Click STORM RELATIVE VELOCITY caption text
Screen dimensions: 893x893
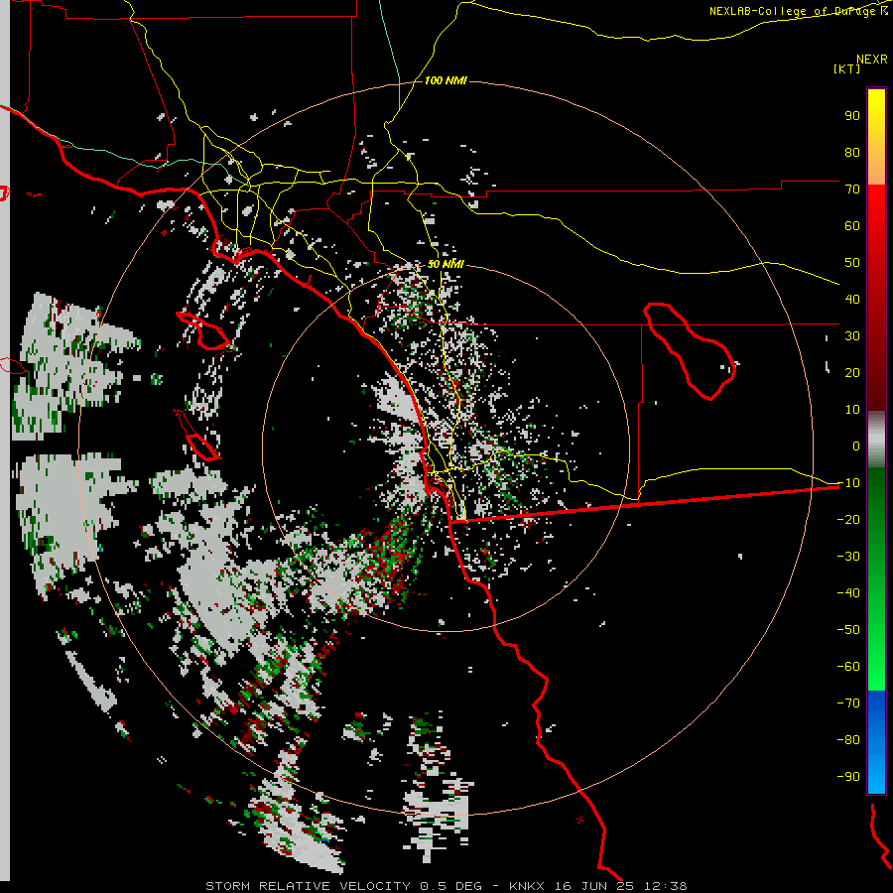308,886
